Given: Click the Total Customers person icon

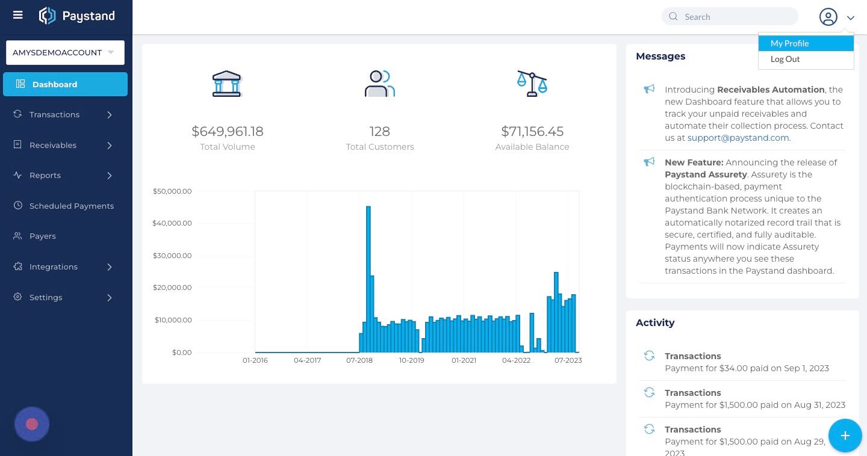Looking at the screenshot, I should click(x=379, y=84).
